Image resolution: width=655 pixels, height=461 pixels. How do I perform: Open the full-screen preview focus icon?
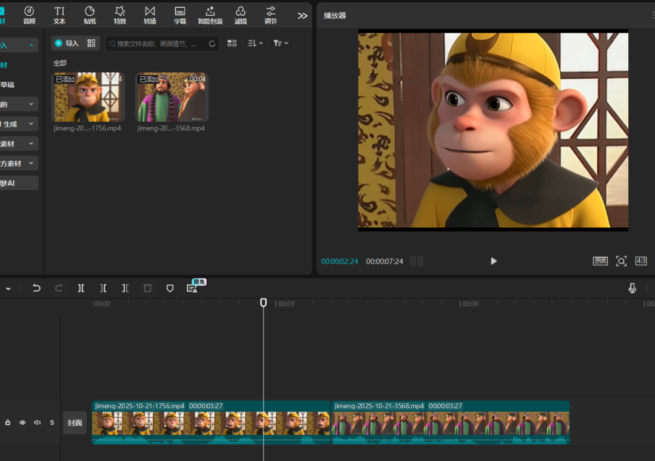[621, 261]
